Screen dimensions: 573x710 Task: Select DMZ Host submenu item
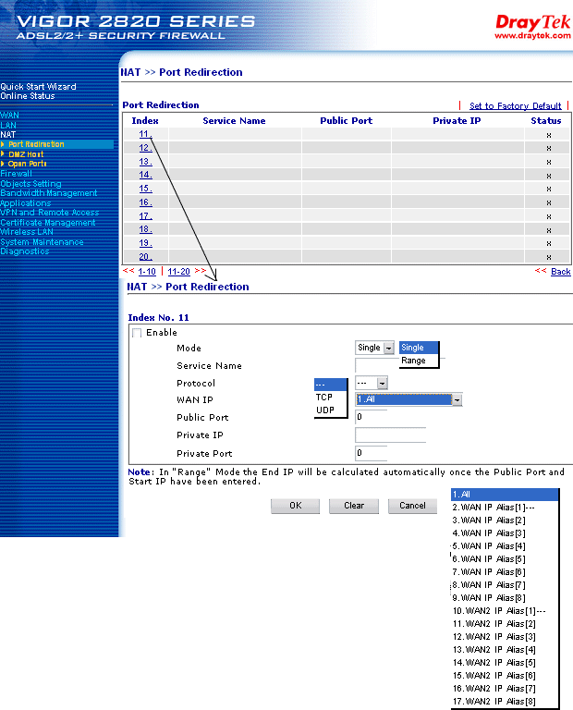tap(26, 154)
